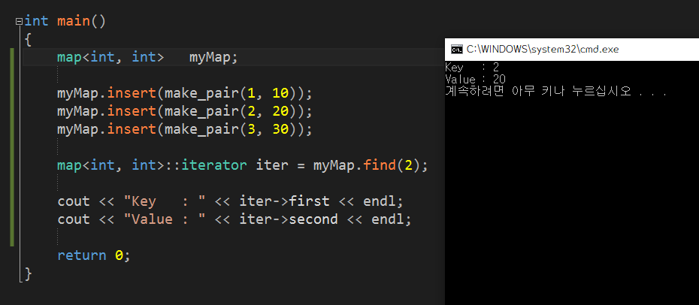Click the C:\WINDOWS\system32\cmd.exe title text

pos(543,50)
